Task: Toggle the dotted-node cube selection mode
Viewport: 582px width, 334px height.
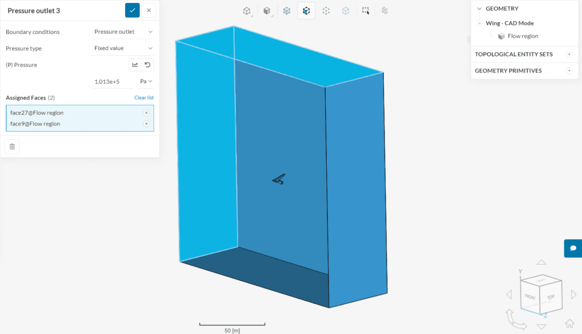Action: click(326, 10)
